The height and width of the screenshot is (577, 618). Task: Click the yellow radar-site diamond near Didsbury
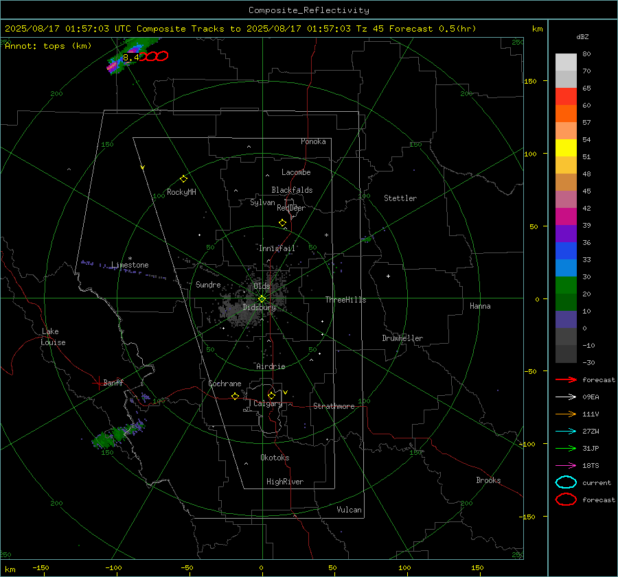[262, 299]
